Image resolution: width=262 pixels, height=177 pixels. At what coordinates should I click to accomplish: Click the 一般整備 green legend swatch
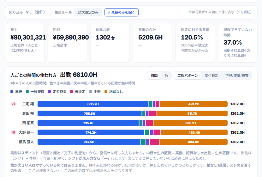pyautogui.click(x=27, y=92)
